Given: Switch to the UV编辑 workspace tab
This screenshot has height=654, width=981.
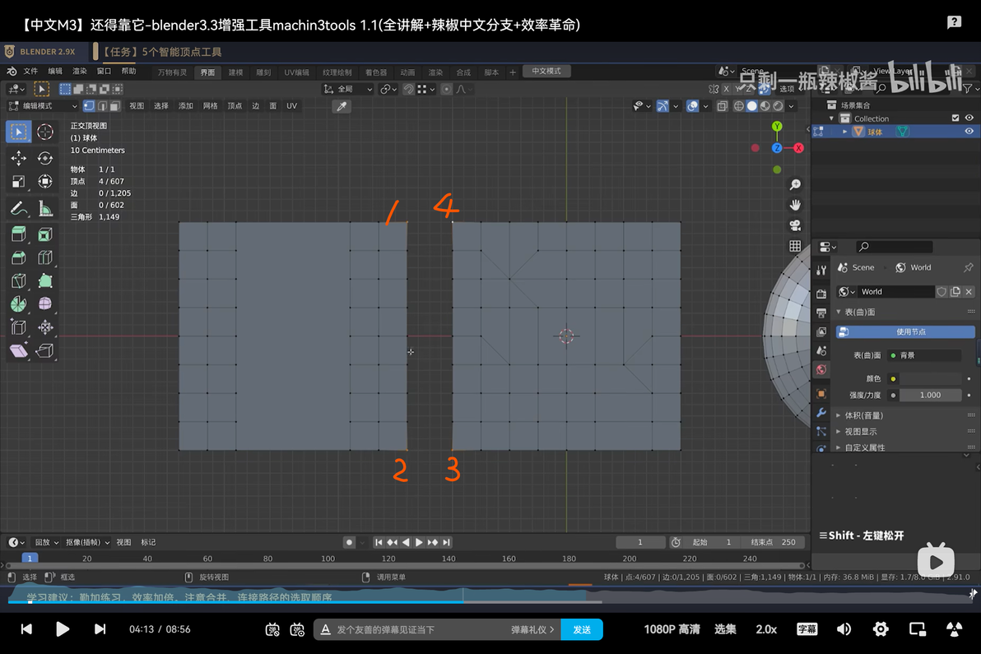Looking at the screenshot, I should click(x=296, y=72).
